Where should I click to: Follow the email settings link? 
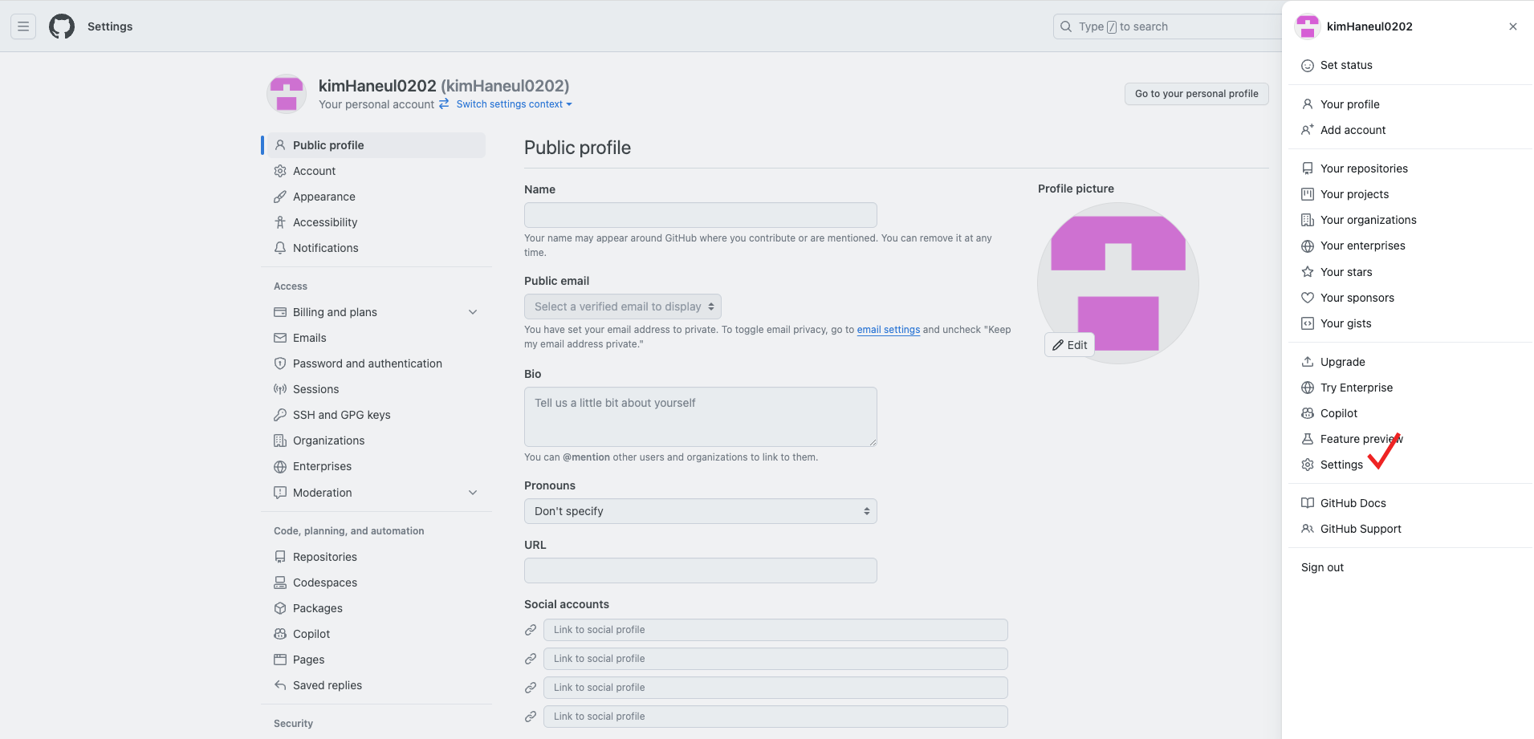click(x=889, y=330)
